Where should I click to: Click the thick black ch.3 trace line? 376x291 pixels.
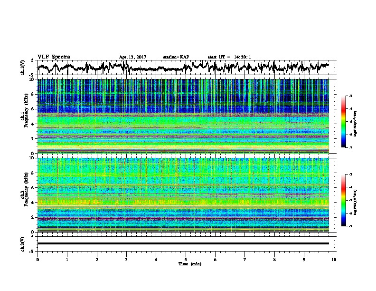pos(183,243)
